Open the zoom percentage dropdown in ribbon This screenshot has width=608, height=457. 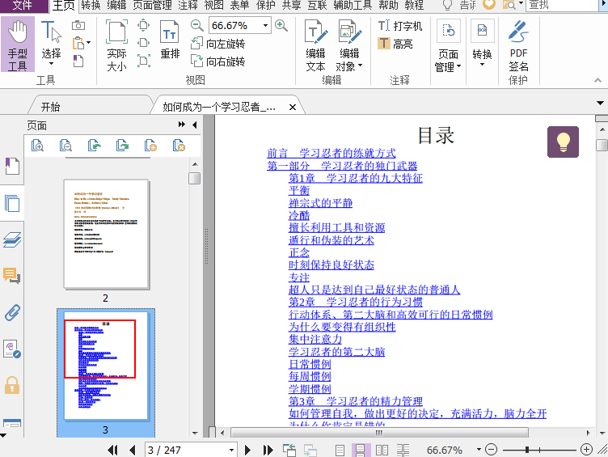[x=266, y=26]
